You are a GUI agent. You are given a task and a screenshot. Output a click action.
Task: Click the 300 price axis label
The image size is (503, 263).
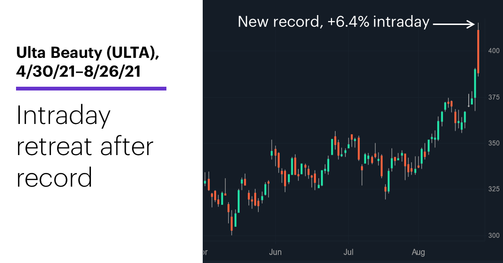[x=494, y=235]
